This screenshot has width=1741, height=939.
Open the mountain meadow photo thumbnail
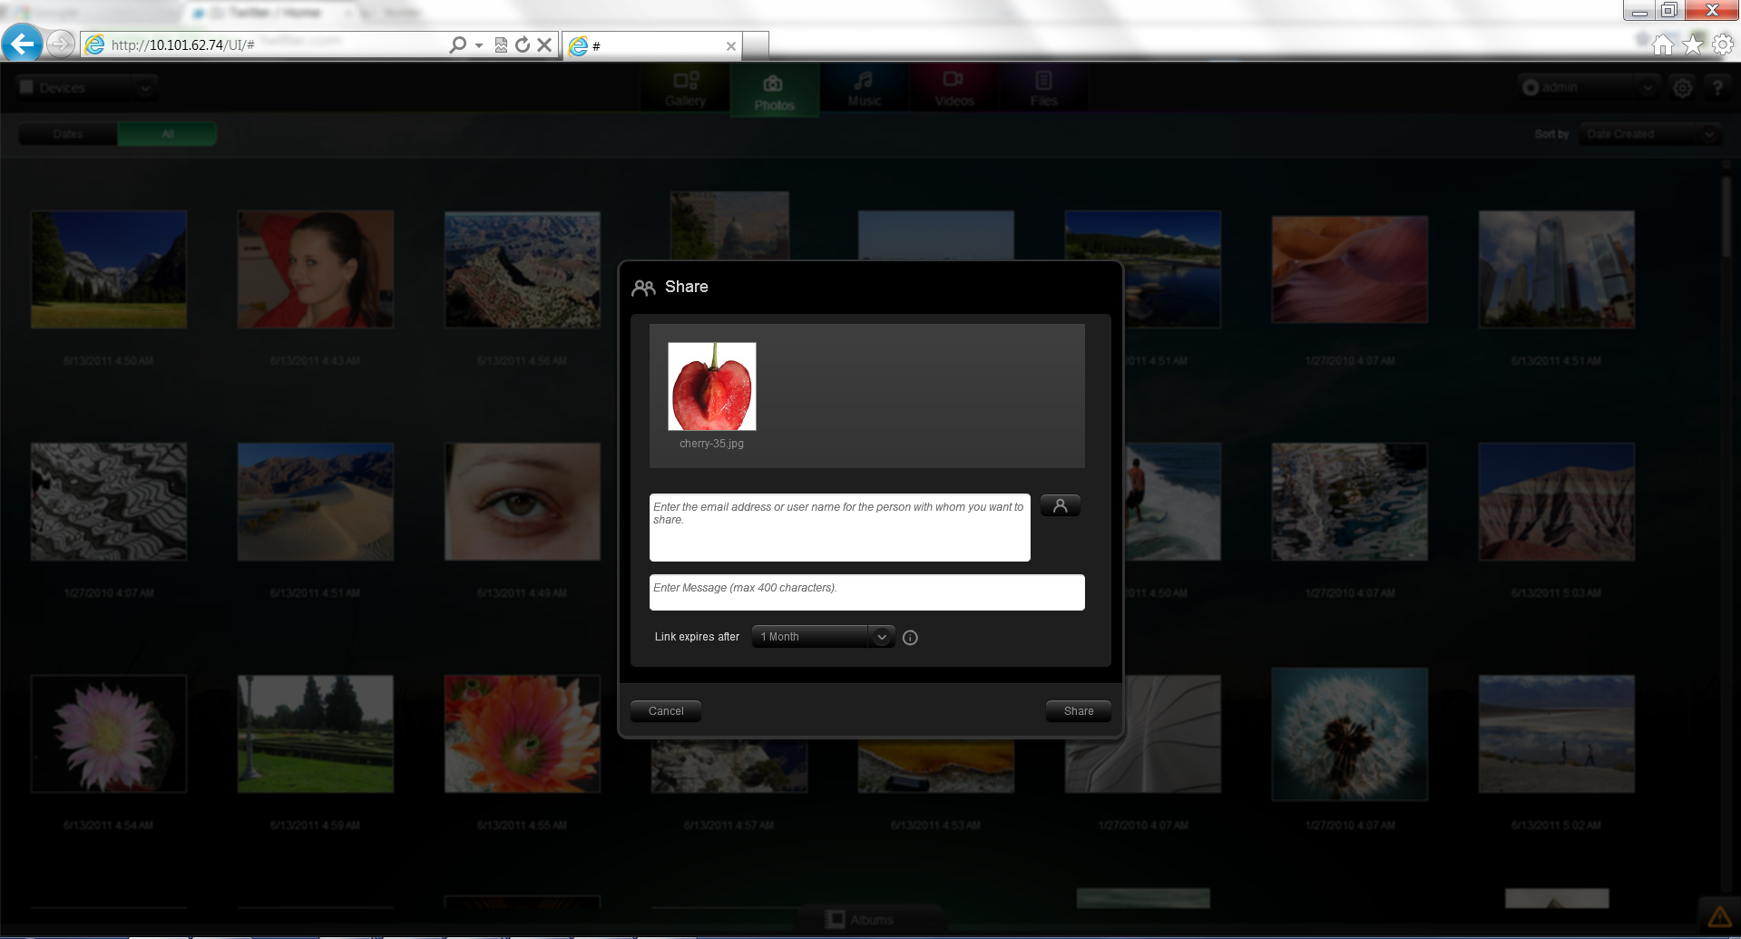coord(109,269)
